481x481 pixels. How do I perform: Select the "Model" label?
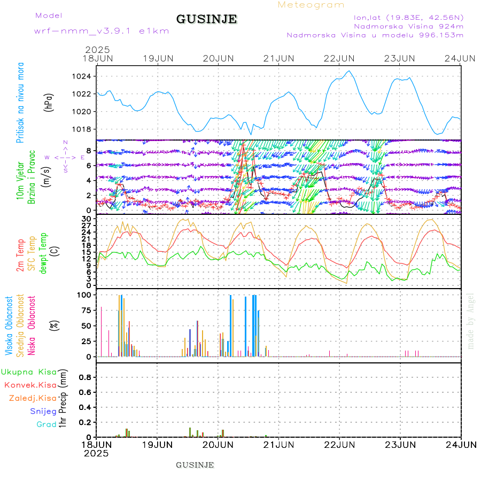tap(49, 15)
